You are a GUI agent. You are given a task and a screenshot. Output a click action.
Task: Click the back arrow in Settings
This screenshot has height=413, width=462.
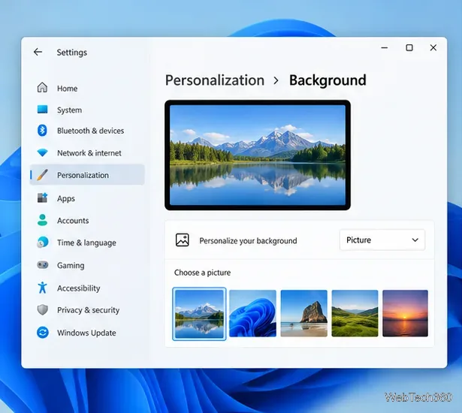pos(38,52)
